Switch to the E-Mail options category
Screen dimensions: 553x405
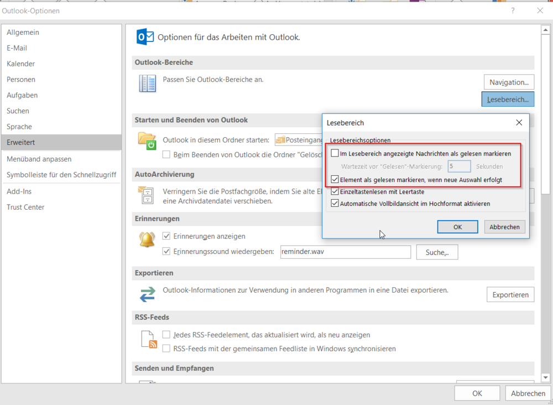(61, 48)
